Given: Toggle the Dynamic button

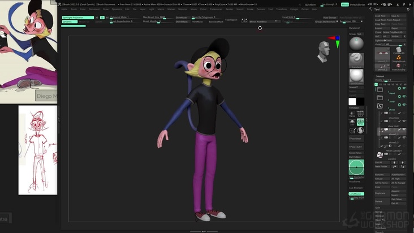Looking at the screenshot, I should tap(70, 21).
